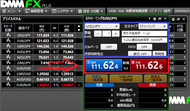Restore streaming window size icon

pyautogui.click(x=160, y=19)
